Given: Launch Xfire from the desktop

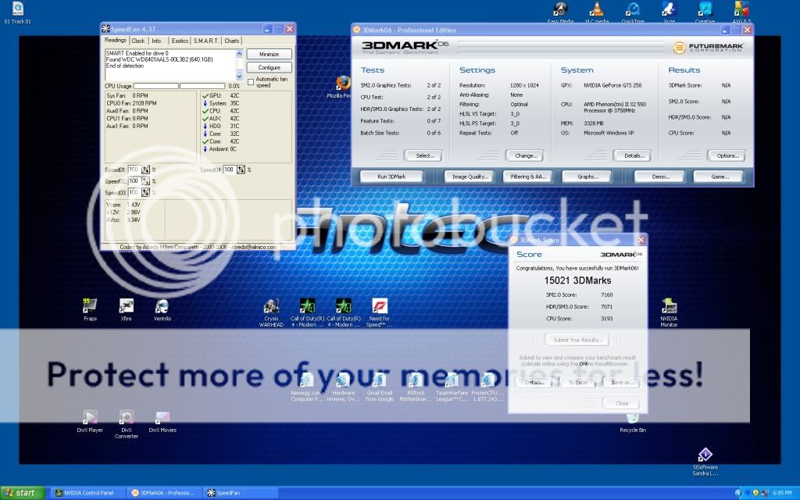Looking at the screenshot, I should (126, 305).
